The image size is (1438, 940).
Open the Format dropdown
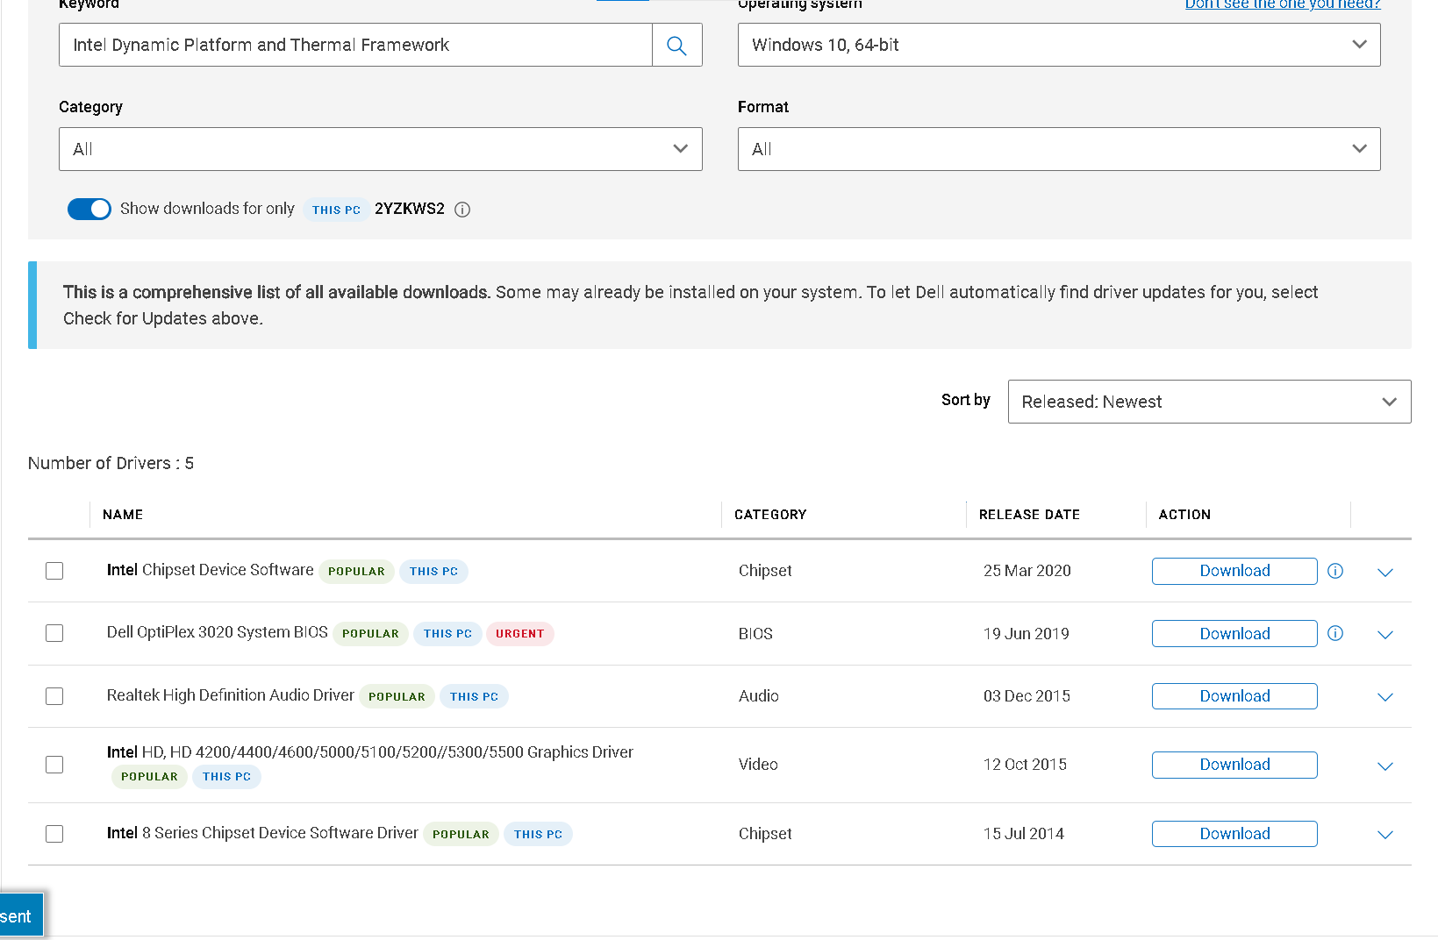click(1058, 149)
